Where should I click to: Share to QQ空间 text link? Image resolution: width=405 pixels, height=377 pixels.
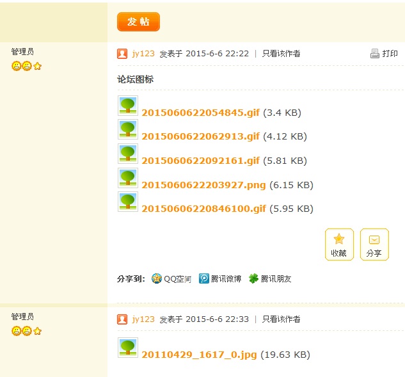click(177, 279)
